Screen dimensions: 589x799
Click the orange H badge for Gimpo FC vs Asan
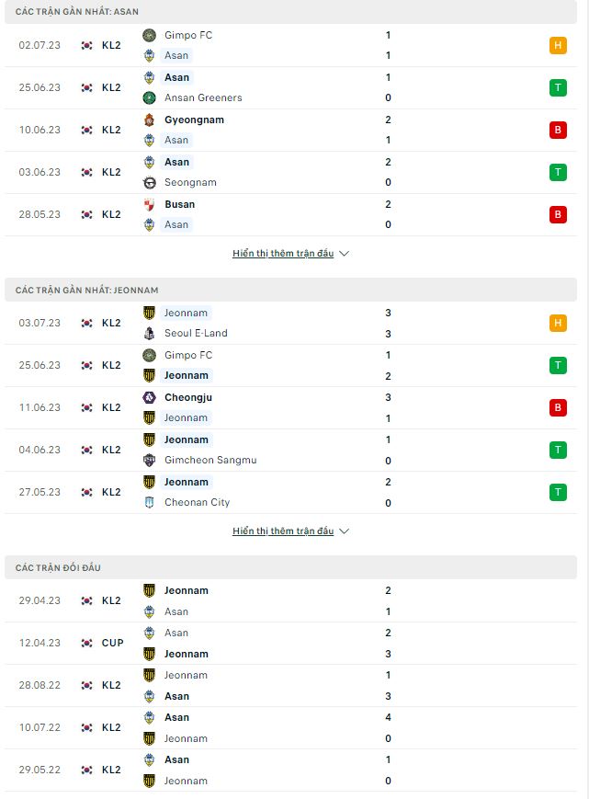558,45
